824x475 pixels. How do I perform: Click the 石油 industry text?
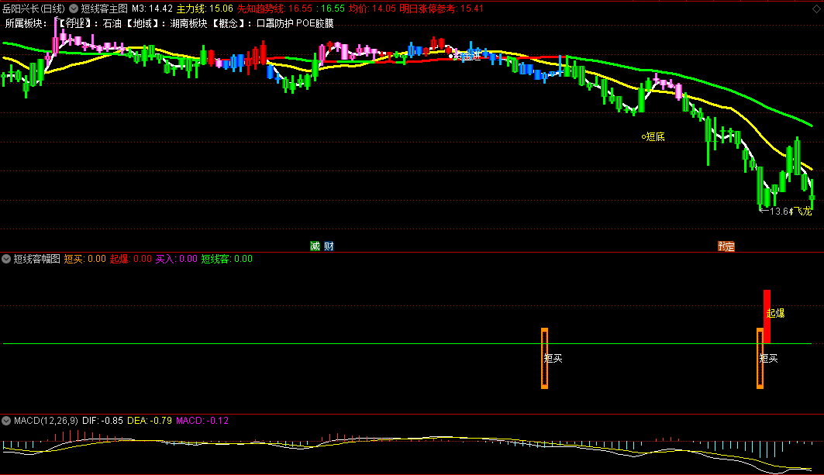coord(112,24)
